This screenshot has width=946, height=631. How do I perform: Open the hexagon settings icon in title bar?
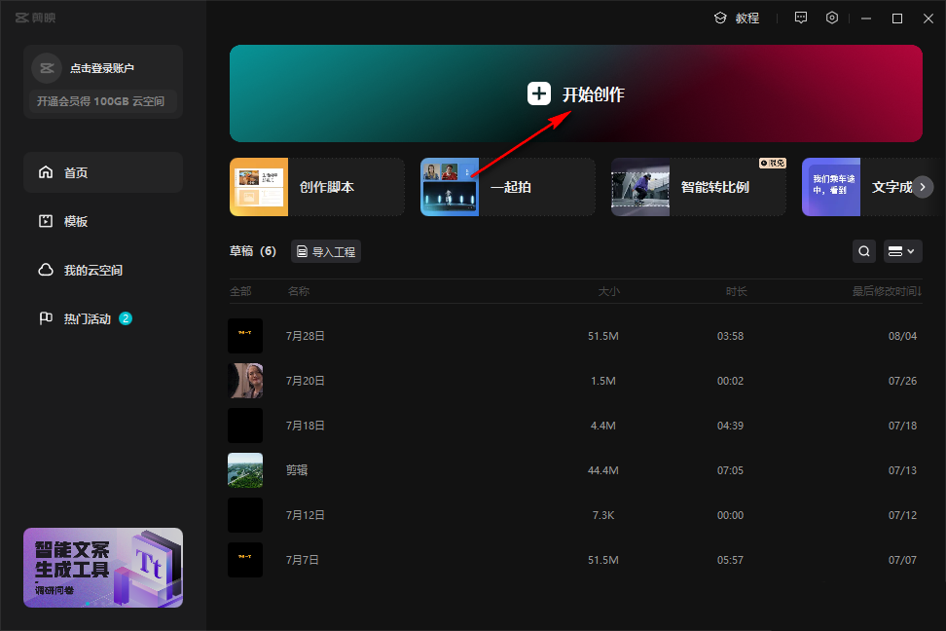click(832, 18)
